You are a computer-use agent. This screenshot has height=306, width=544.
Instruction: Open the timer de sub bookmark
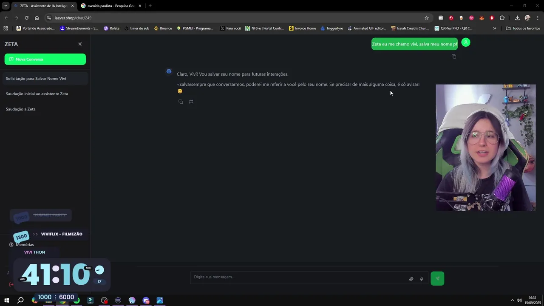click(x=137, y=28)
